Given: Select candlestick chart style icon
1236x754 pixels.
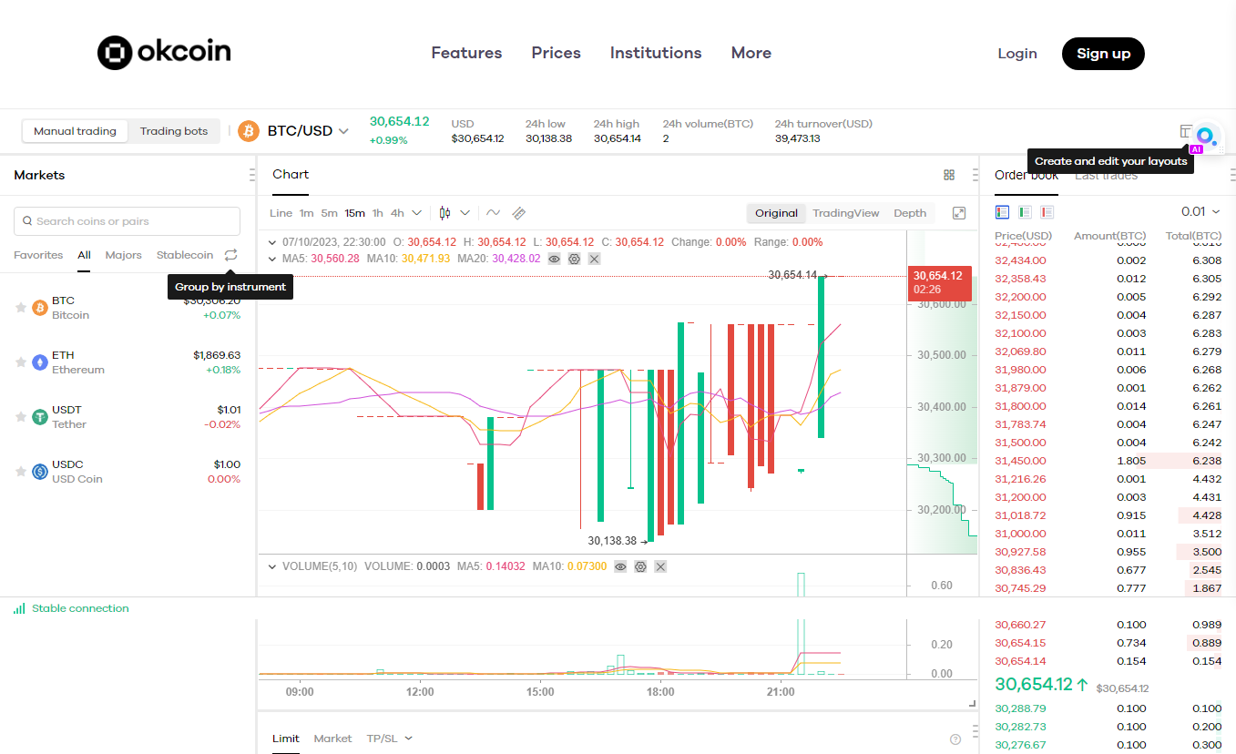Looking at the screenshot, I should pyautogui.click(x=444, y=213).
